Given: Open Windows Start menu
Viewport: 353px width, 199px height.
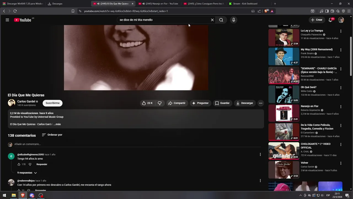Looking at the screenshot, I should tap(4, 195).
